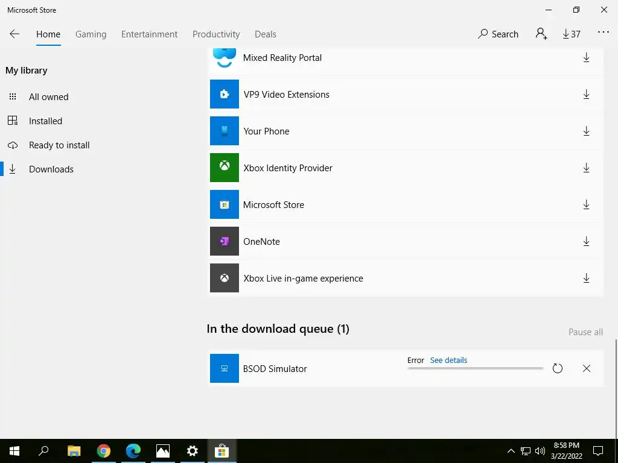This screenshot has height=463, width=618.
Task: Open Microsoft Edge from taskbar
Action: 133,451
